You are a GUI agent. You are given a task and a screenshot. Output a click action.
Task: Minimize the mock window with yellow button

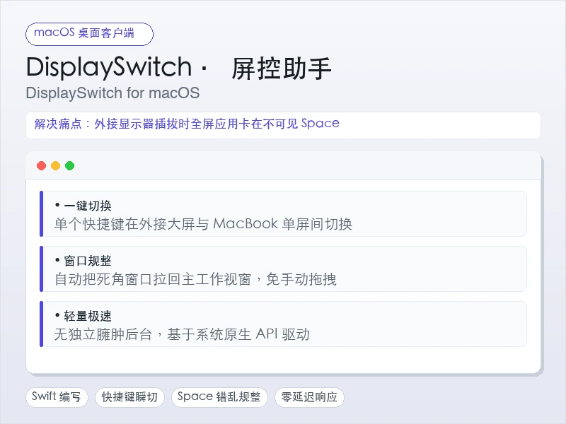click(x=56, y=166)
